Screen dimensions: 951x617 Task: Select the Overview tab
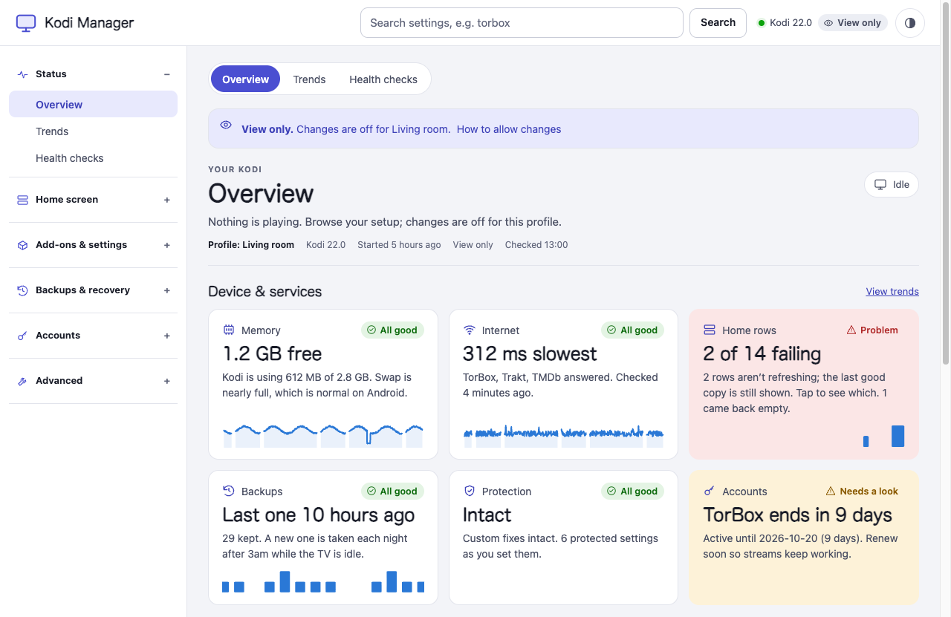[x=245, y=79]
